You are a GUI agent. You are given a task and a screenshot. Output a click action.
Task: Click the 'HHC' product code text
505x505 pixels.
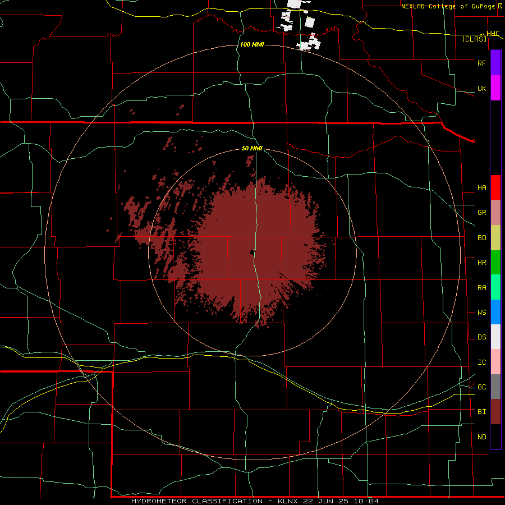click(x=493, y=34)
